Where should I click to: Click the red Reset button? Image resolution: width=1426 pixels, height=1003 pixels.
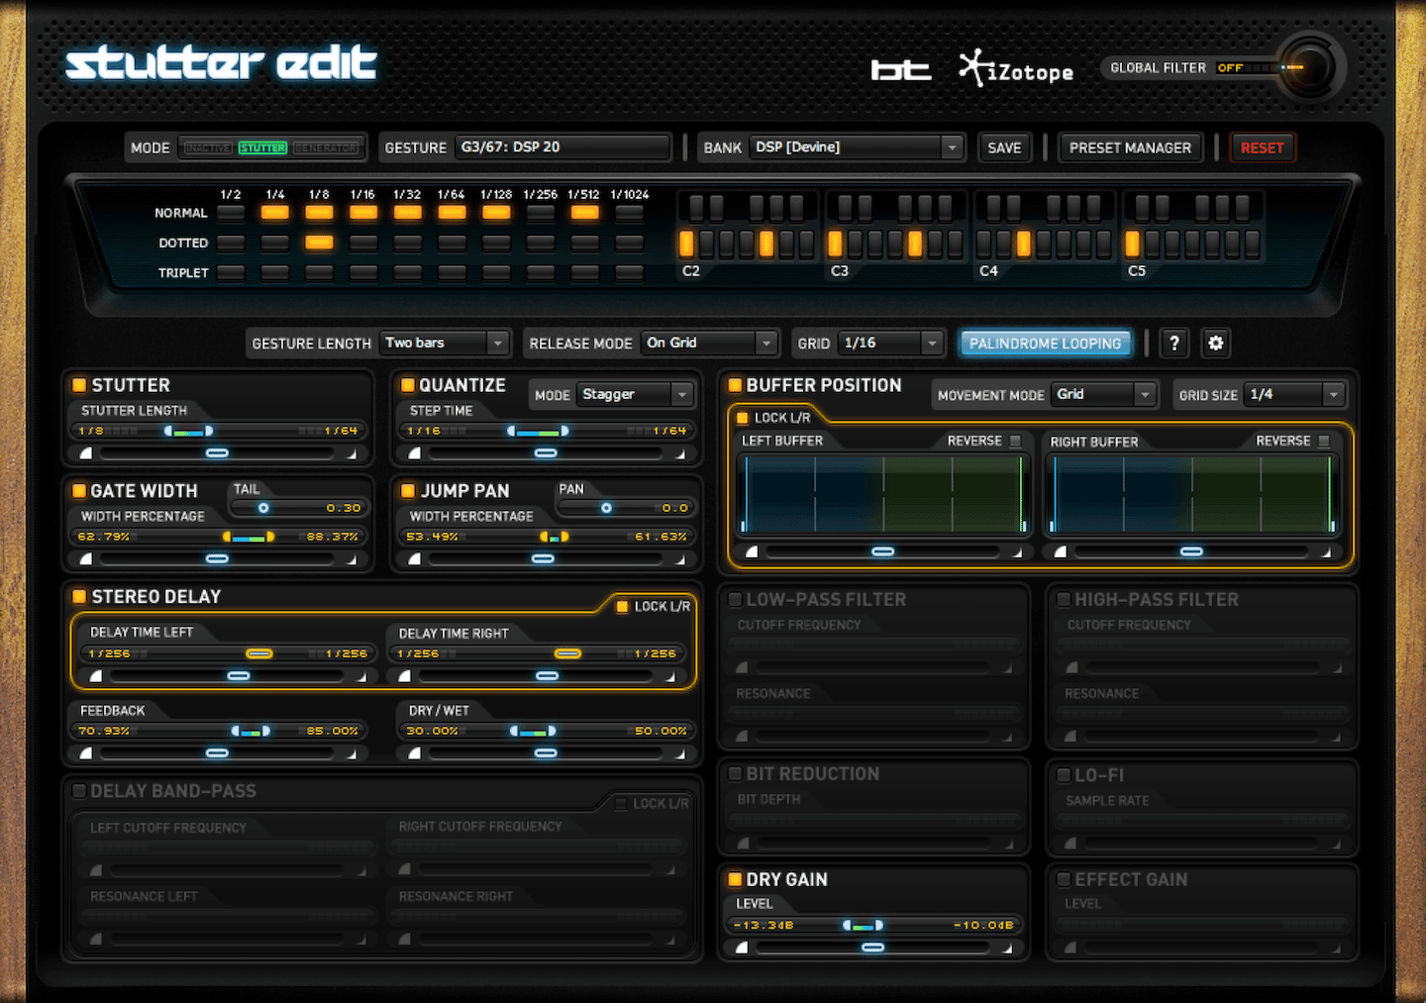[x=1262, y=148]
